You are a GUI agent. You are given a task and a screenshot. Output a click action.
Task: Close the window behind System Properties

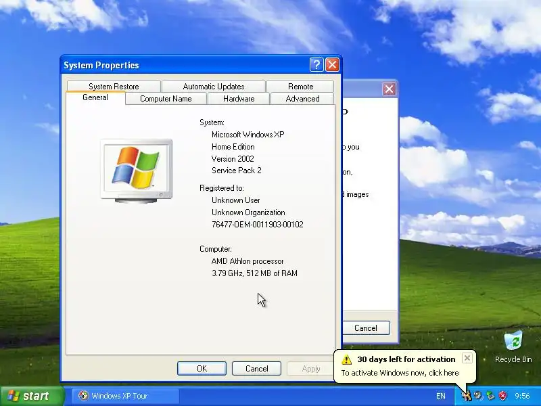click(x=389, y=89)
